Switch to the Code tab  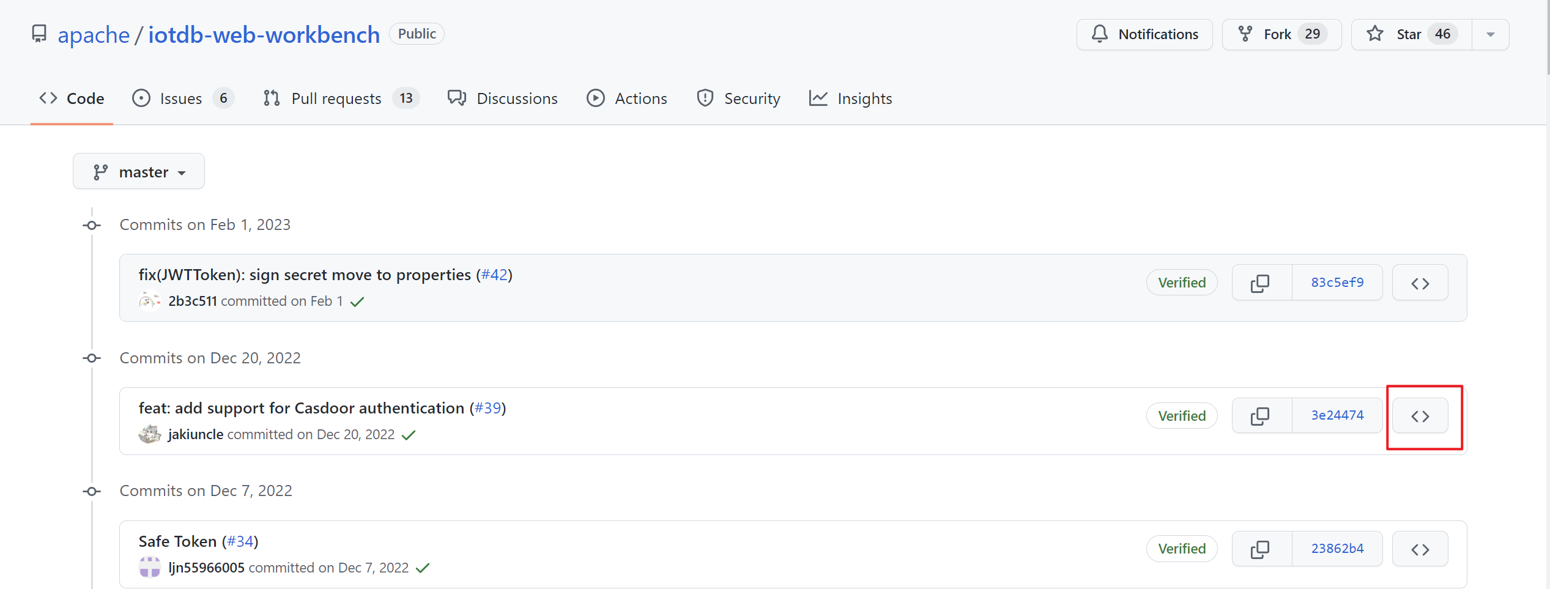(72, 98)
